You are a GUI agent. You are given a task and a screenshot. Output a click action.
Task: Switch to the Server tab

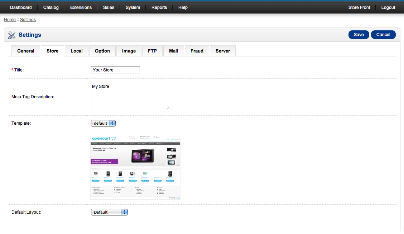point(222,51)
